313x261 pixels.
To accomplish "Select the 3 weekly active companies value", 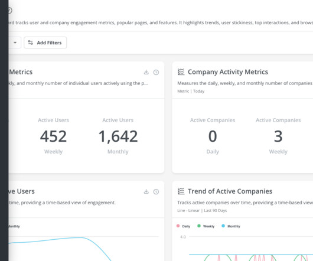I will [x=278, y=136].
